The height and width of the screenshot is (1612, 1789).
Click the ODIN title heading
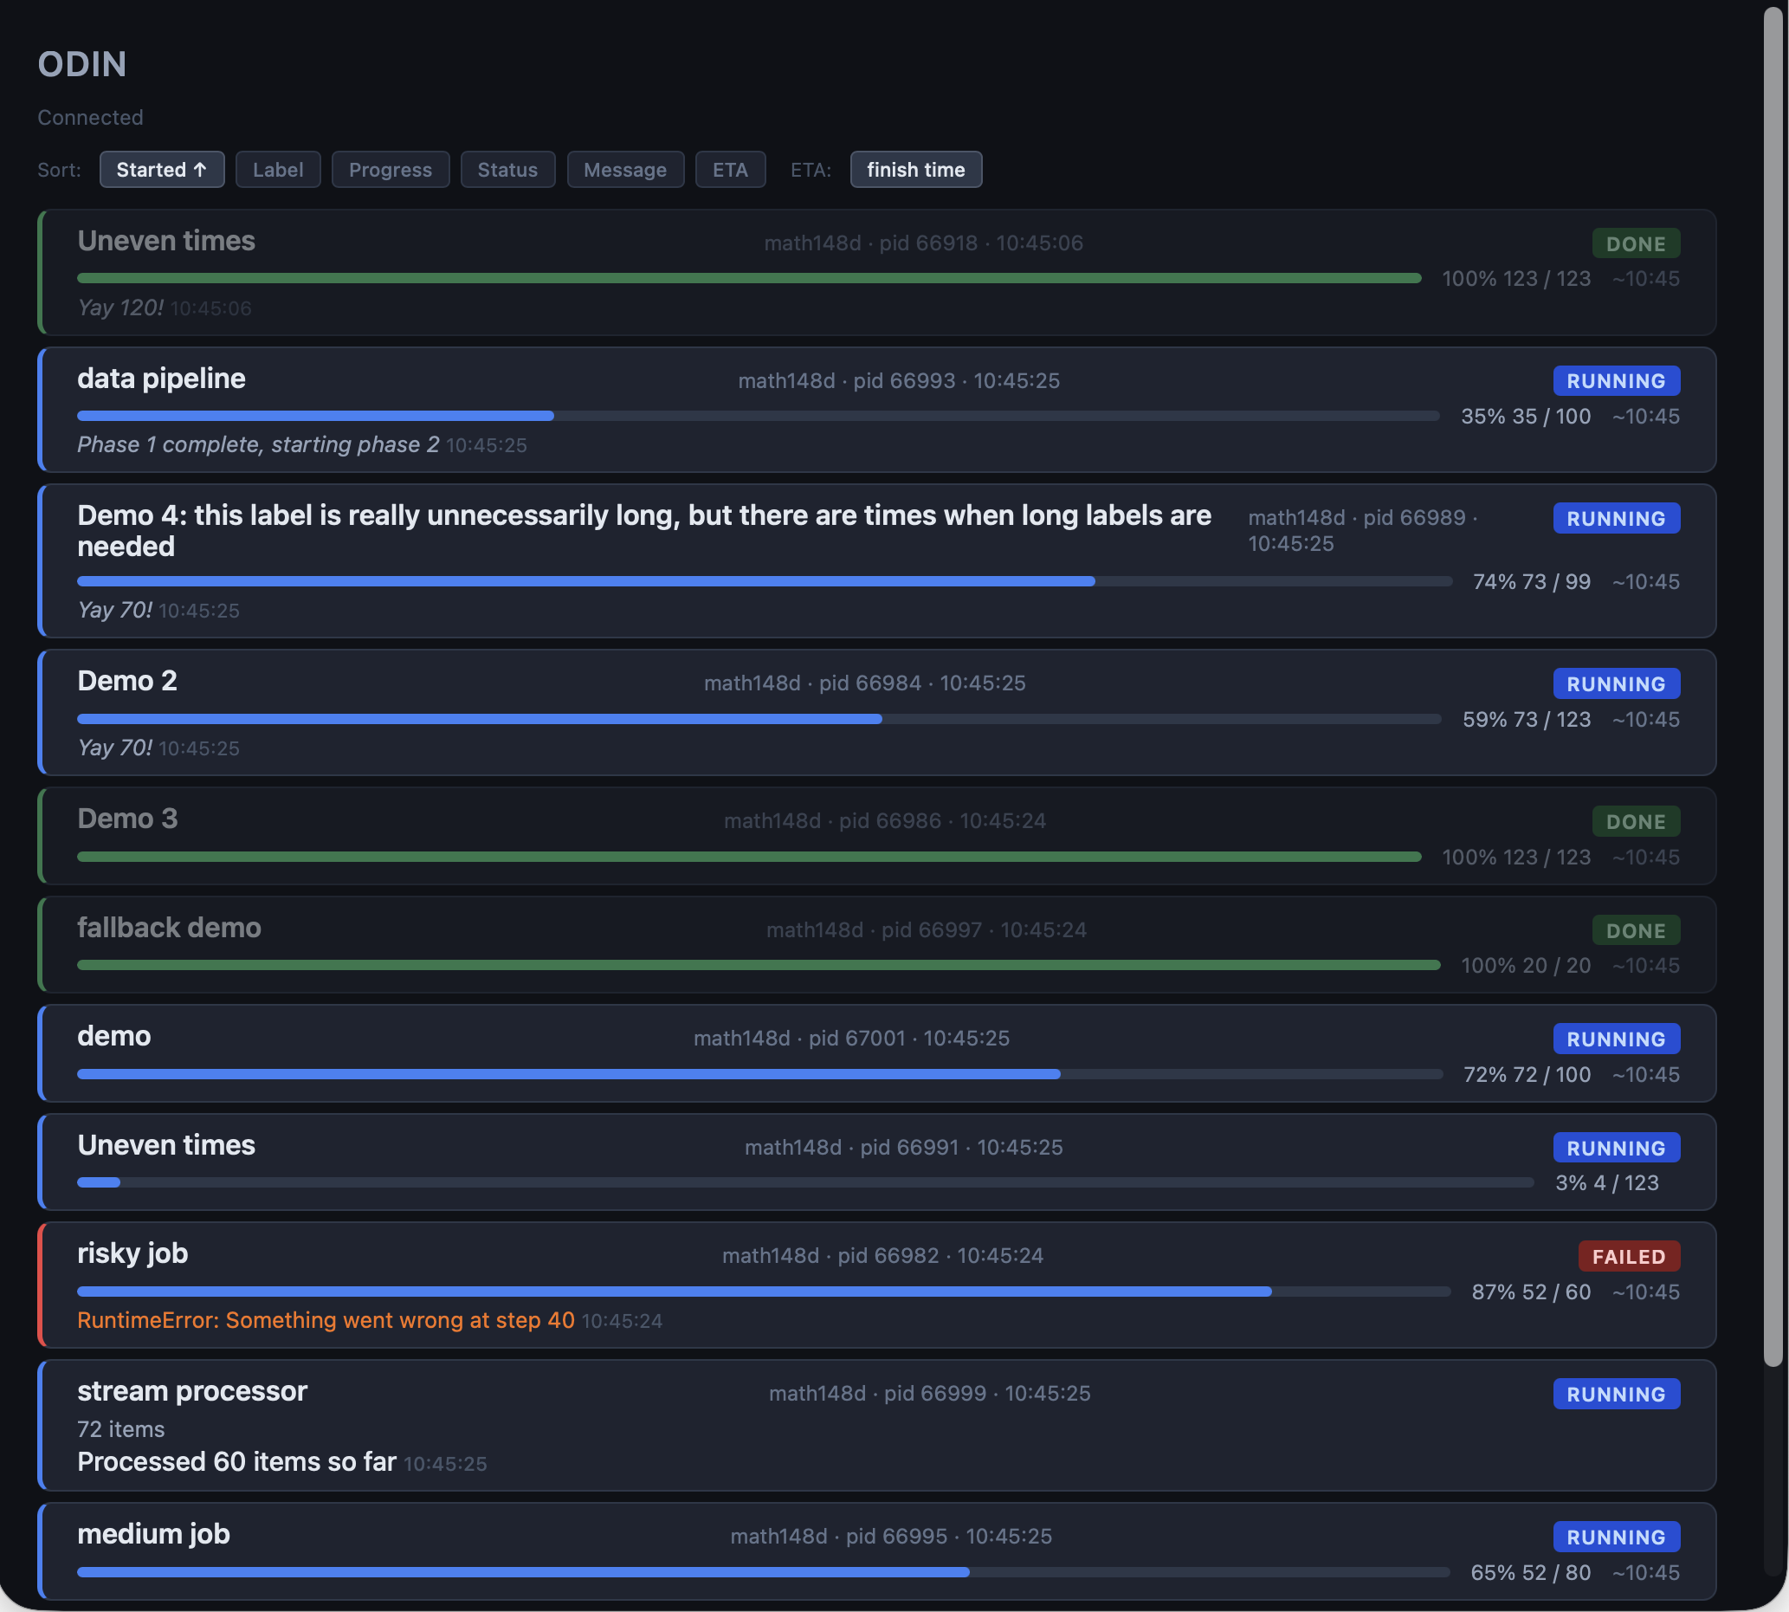(x=82, y=65)
